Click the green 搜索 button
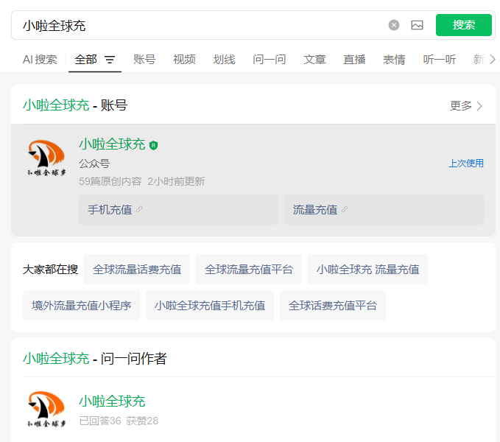The image size is (500, 442). pos(463,25)
